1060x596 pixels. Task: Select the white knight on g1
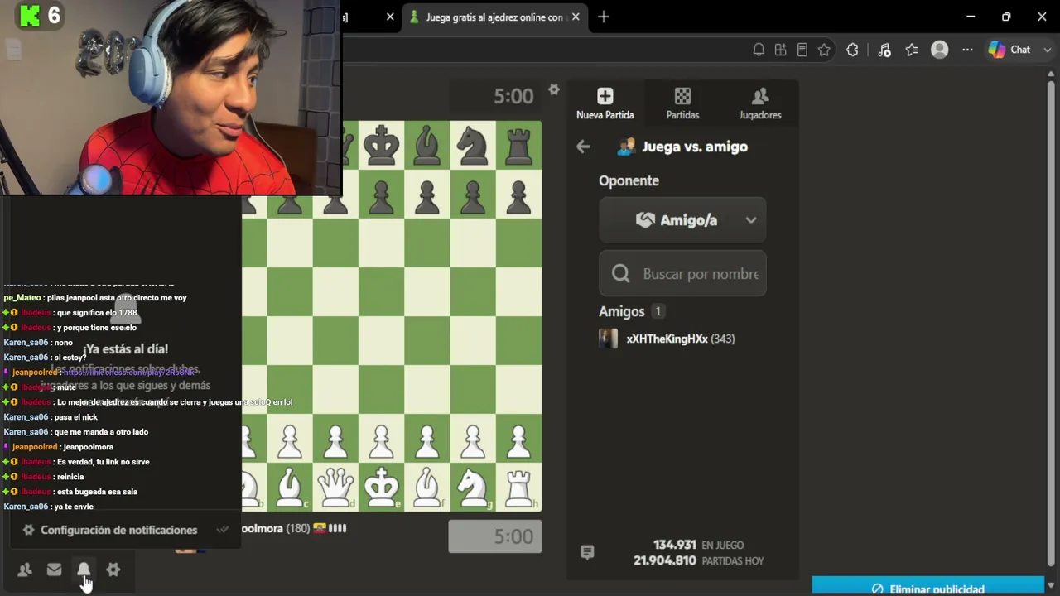[473, 488]
